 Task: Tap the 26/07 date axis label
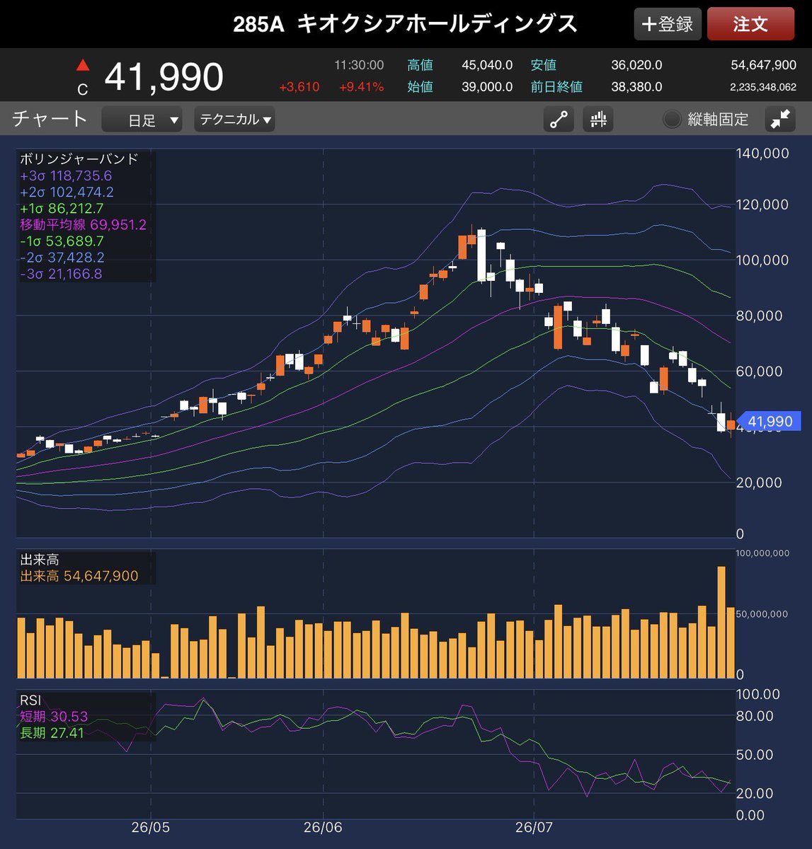click(x=533, y=826)
